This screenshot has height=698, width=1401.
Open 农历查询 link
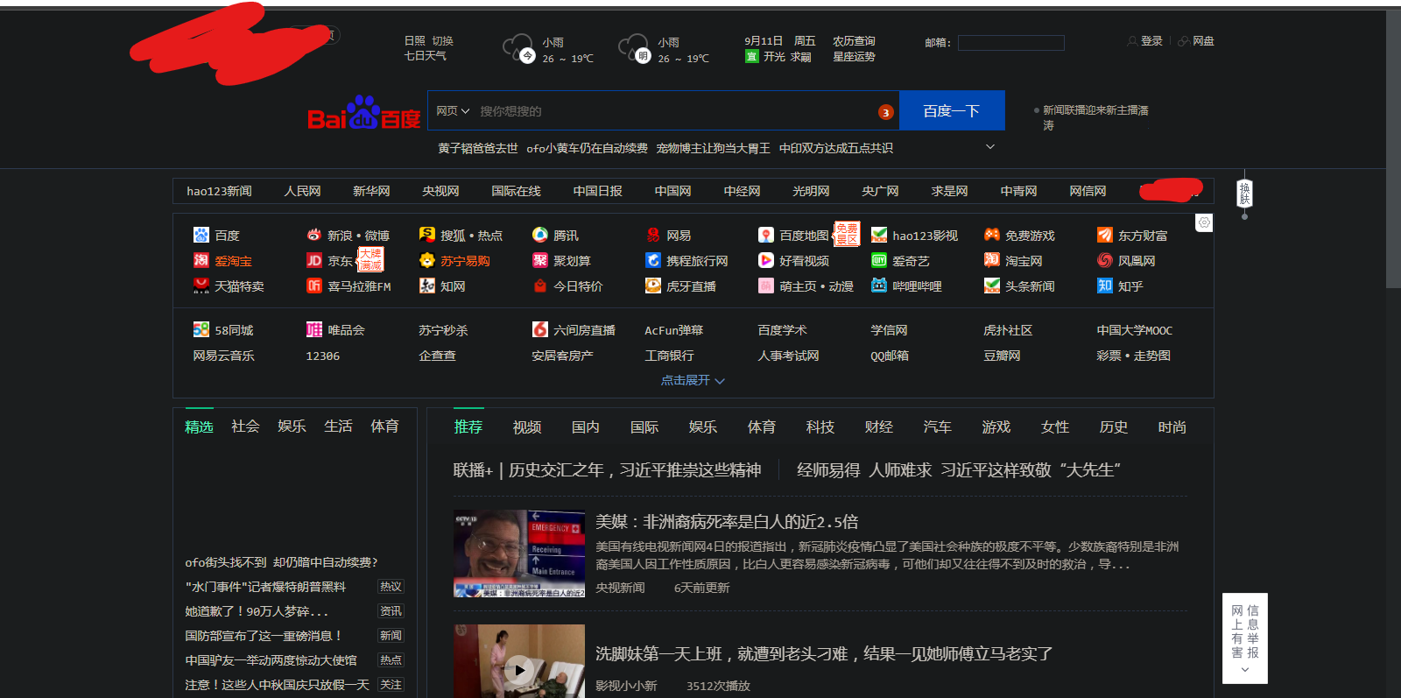pyautogui.click(x=854, y=41)
